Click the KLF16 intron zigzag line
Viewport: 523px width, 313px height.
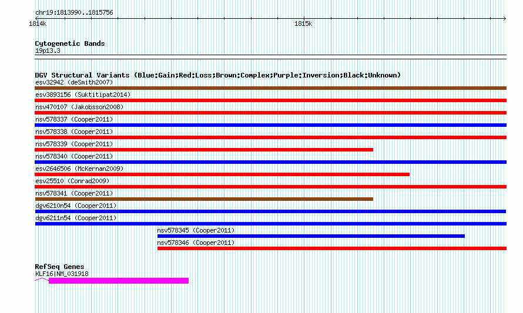[42, 280]
